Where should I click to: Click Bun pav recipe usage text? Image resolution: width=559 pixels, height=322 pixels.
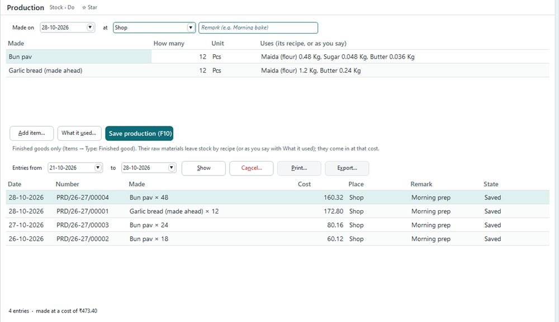click(338, 56)
